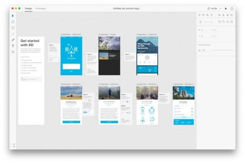
Task: Select the Campvibes - Featured artboard label
Action: coord(147,34)
